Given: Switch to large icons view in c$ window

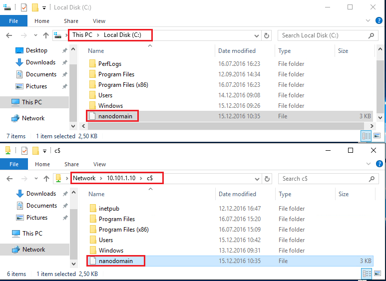Looking at the screenshot, I should pyautogui.click(x=377, y=274).
